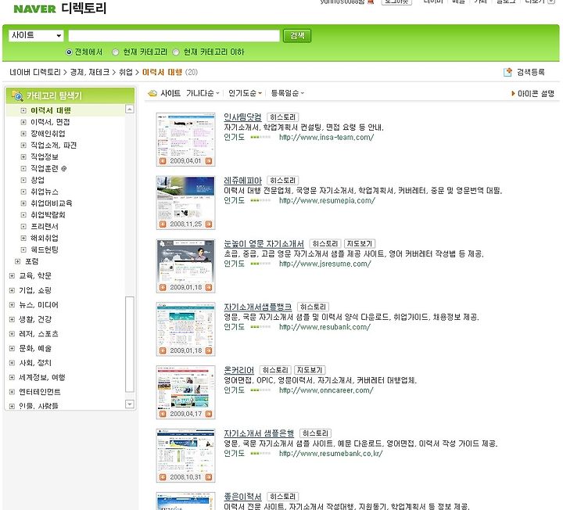
Task: Select the 현재 카테고리 radio button
Action: (115, 52)
